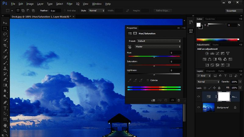Enable the Colorize checkbox
Screen dimensions: 244x137
148,80
